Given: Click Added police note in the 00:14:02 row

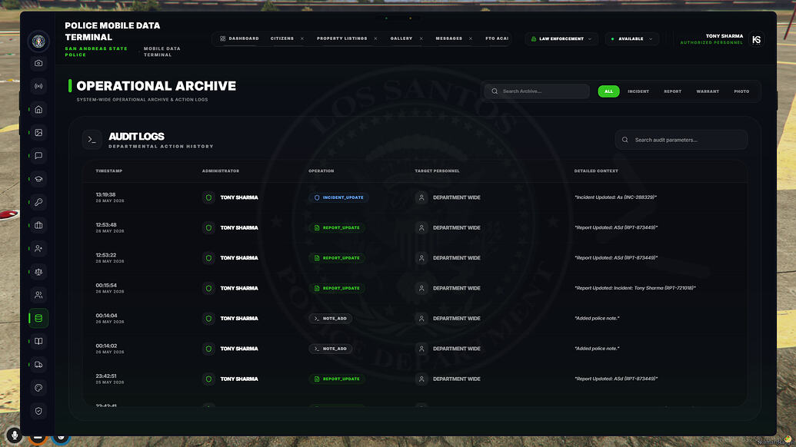Looking at the screenshot, I should [597, 349].
